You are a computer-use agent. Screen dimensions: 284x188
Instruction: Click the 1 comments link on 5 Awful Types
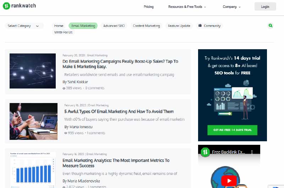click(x=96, y=133)
